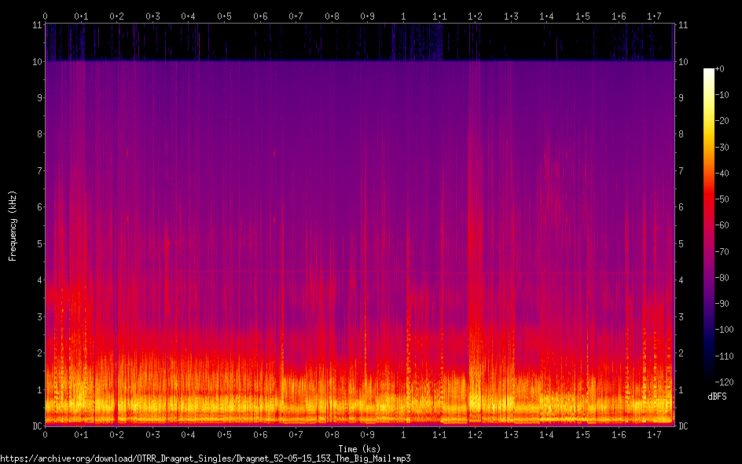Click the "dBFS" unit label under the color scale
742x464 pixels.
(717, 396)
